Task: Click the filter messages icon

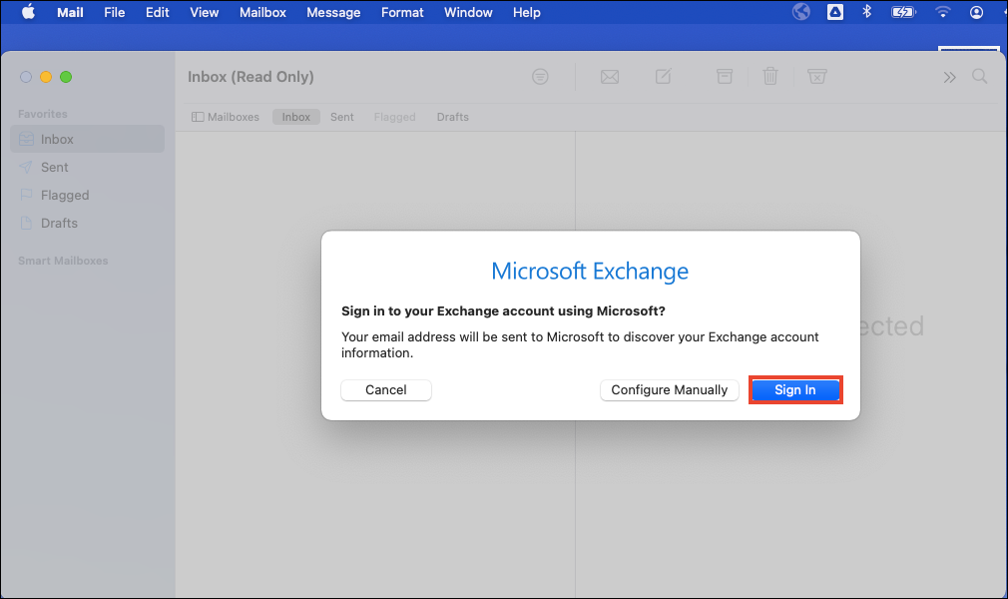Action: 540,77
